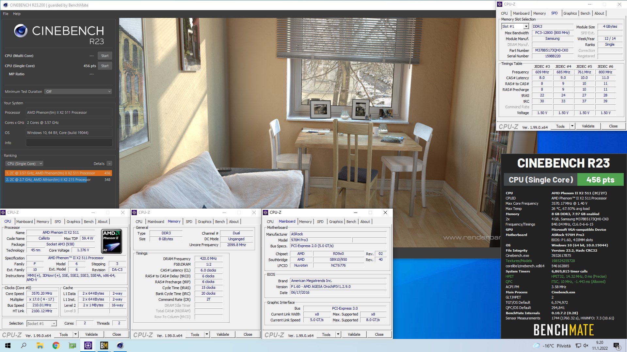Open File Explorer from taskbar
The height and width of the screenshot is (352, 627).
(40, 345)
